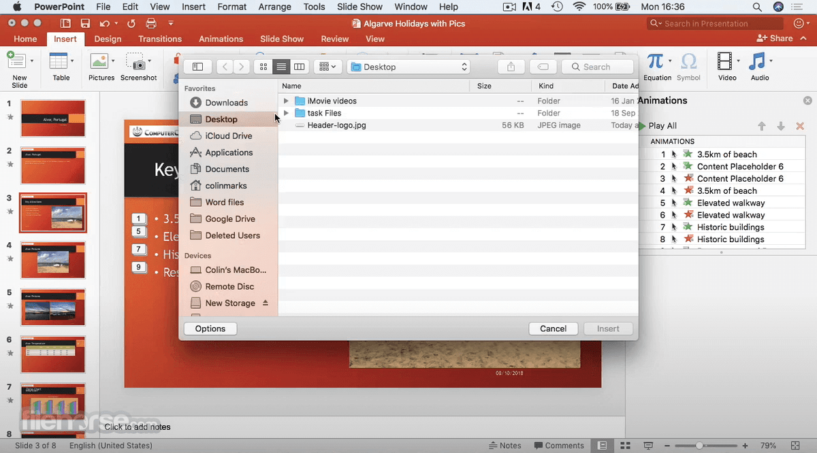
Task: Click the Audio music note icon
Action: coord(757,61)
